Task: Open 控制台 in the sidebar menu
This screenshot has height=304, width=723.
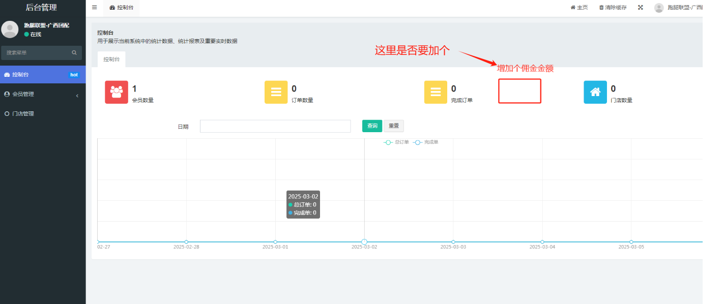Action: (43, 75)
